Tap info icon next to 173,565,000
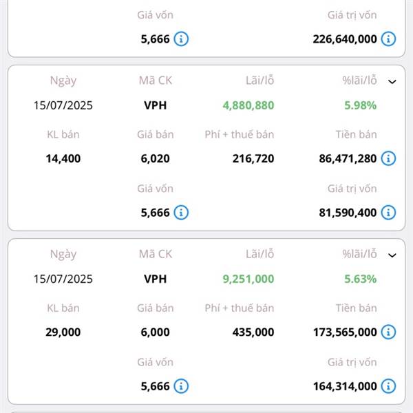Image resolution: width=413 pixels, height=413 pixels. click(x=388, y=332)
